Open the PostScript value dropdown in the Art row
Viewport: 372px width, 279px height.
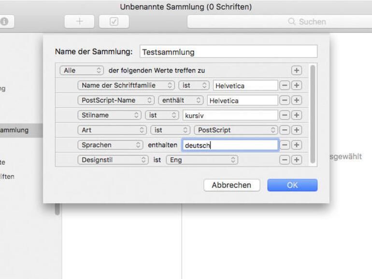[236, 130]
